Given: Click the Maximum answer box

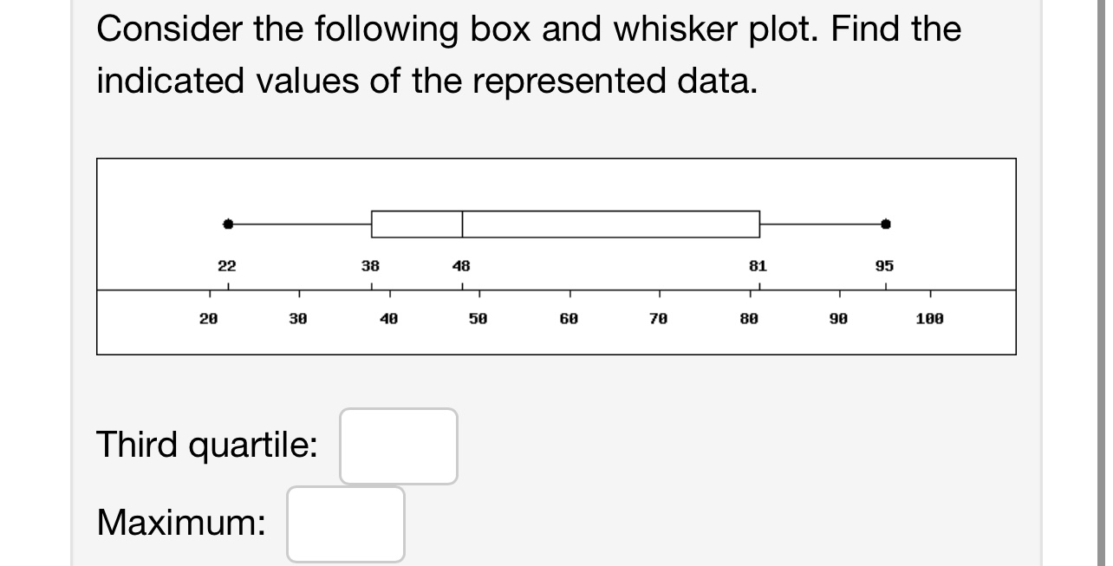Looking at the screenshot, I should (x=345, y=524).
